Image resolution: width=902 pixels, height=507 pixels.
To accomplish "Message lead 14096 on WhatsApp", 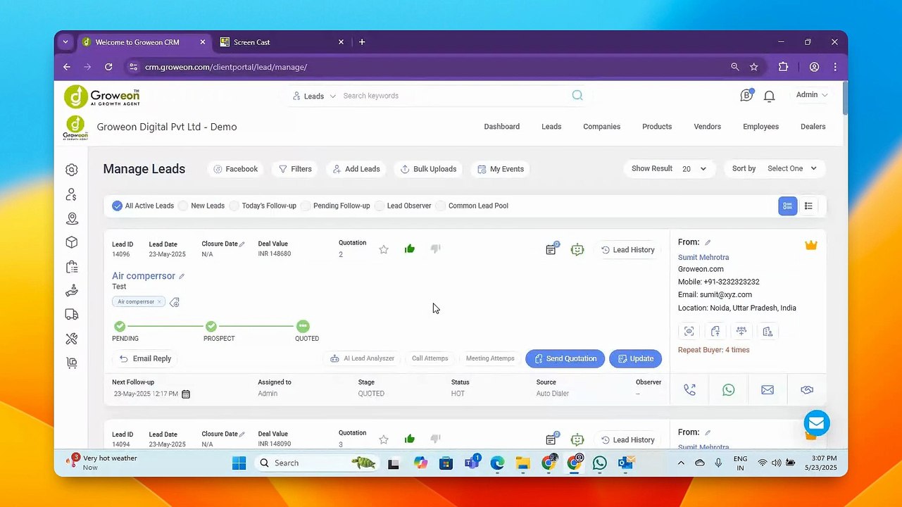I will [729, 390].
